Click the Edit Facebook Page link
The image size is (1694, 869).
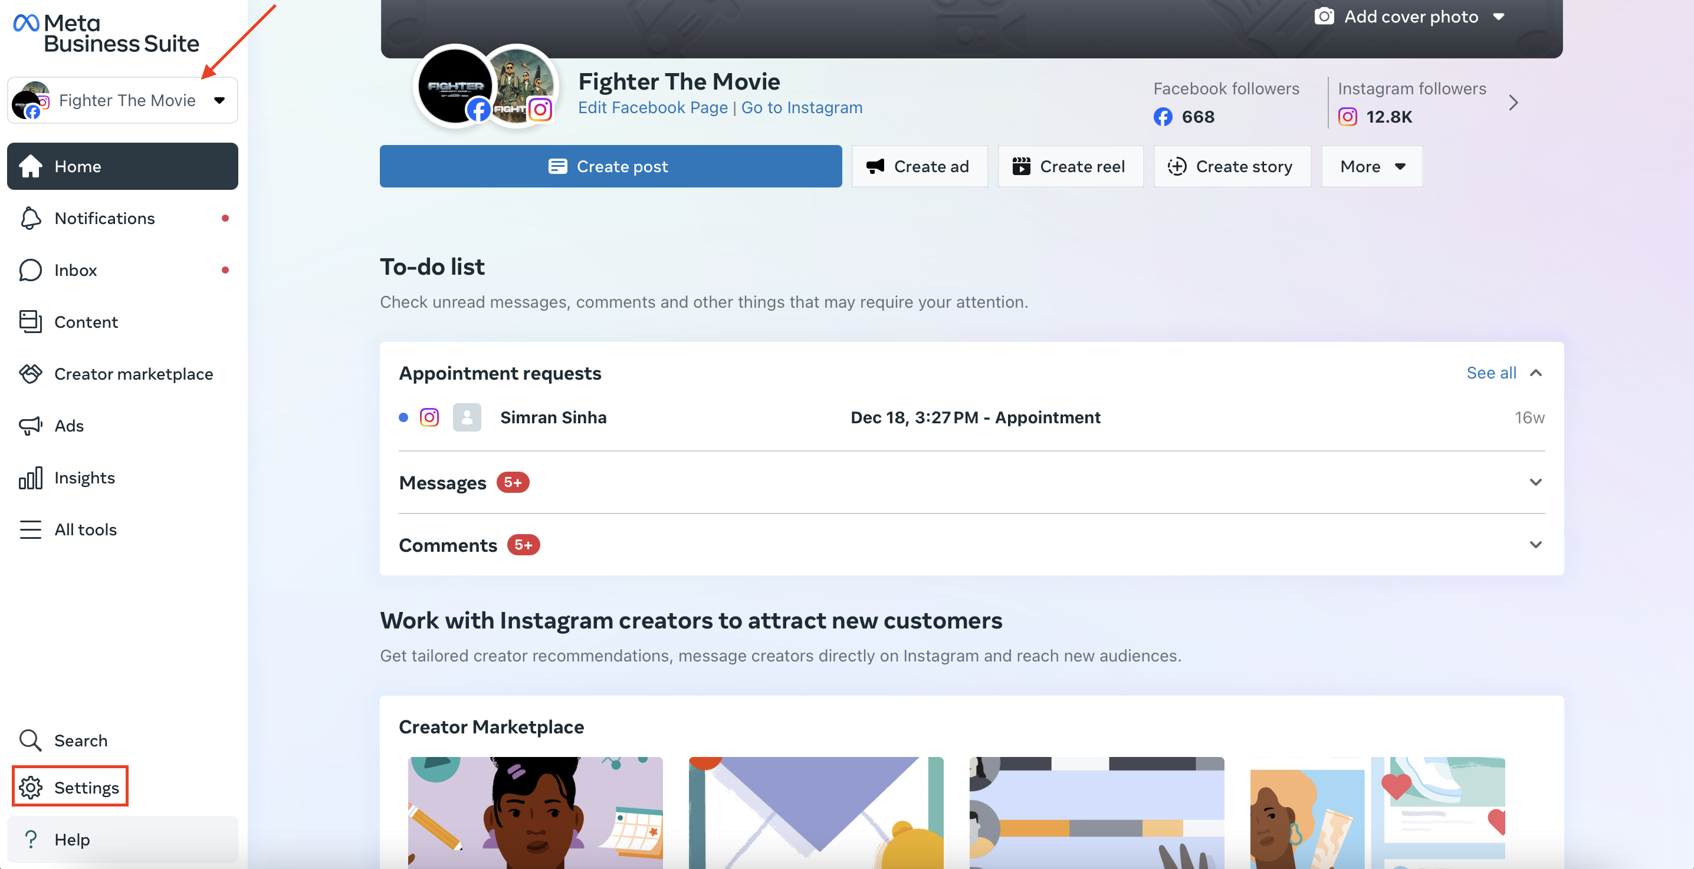652,108
